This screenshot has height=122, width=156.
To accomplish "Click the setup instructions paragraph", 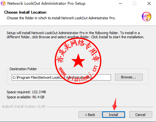I will (76, 35).
